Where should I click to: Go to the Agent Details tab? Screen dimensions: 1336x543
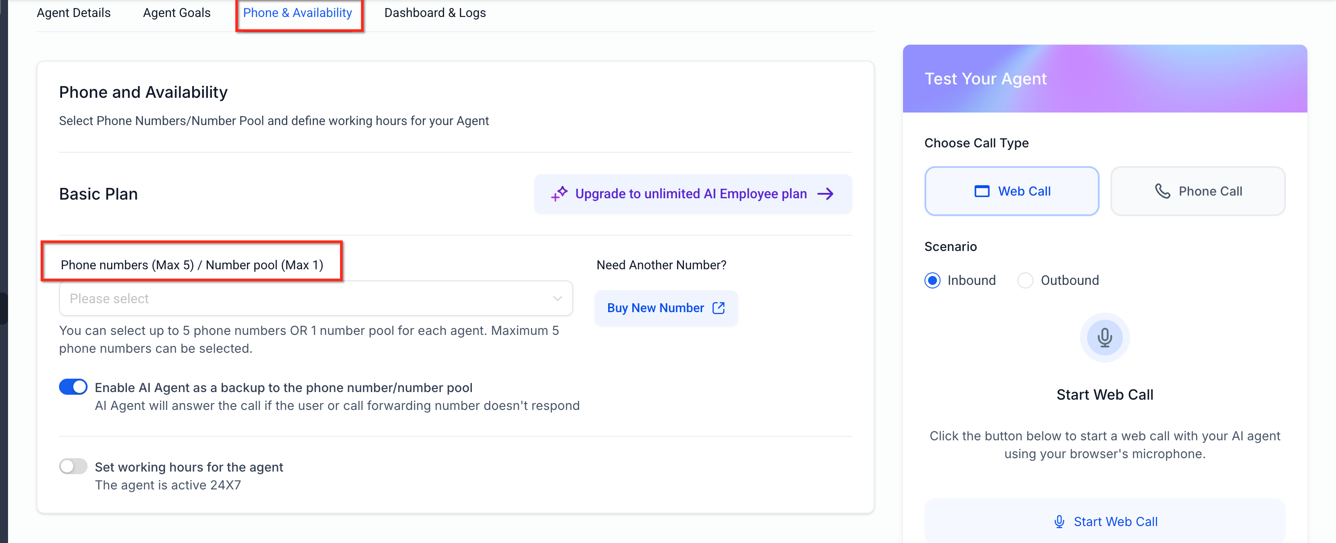point(74,13)
